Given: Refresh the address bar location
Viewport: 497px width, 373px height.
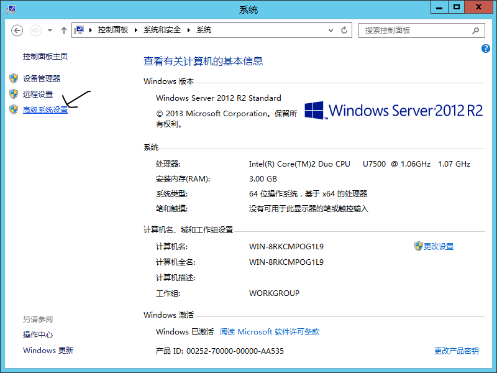Looking at the screenshot, I should (x=344, y=30).
